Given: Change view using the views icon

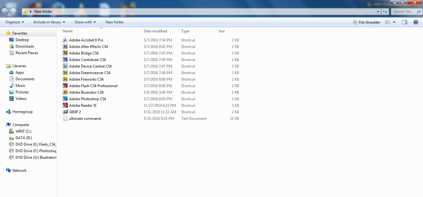Looking at the screenshot, I should pyautogui.click(x=388, y=22).
